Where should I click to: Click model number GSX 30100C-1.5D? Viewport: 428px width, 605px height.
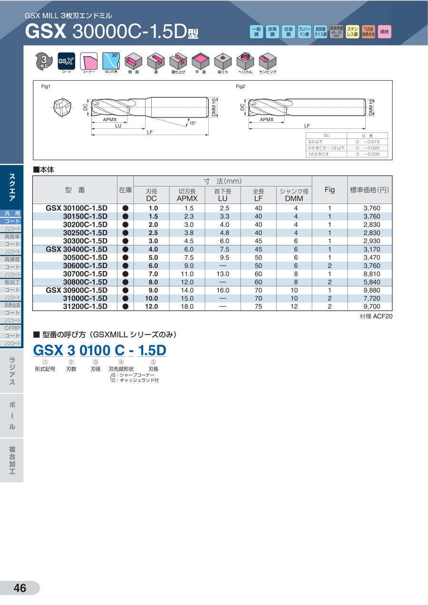click(77, 208)
